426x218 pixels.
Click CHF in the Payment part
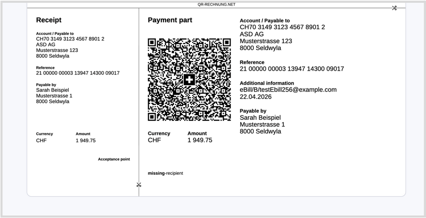(x=154, y=140)
